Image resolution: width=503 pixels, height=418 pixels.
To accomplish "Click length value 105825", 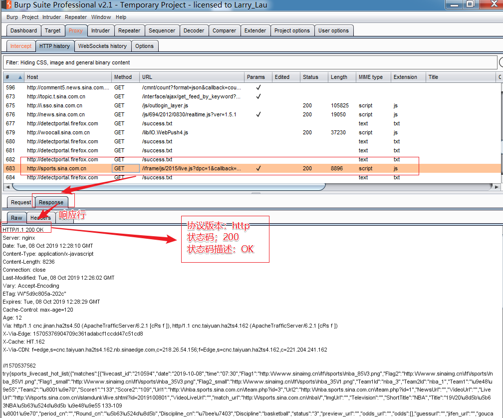I will pyautogui.click(x=340, y=105).
